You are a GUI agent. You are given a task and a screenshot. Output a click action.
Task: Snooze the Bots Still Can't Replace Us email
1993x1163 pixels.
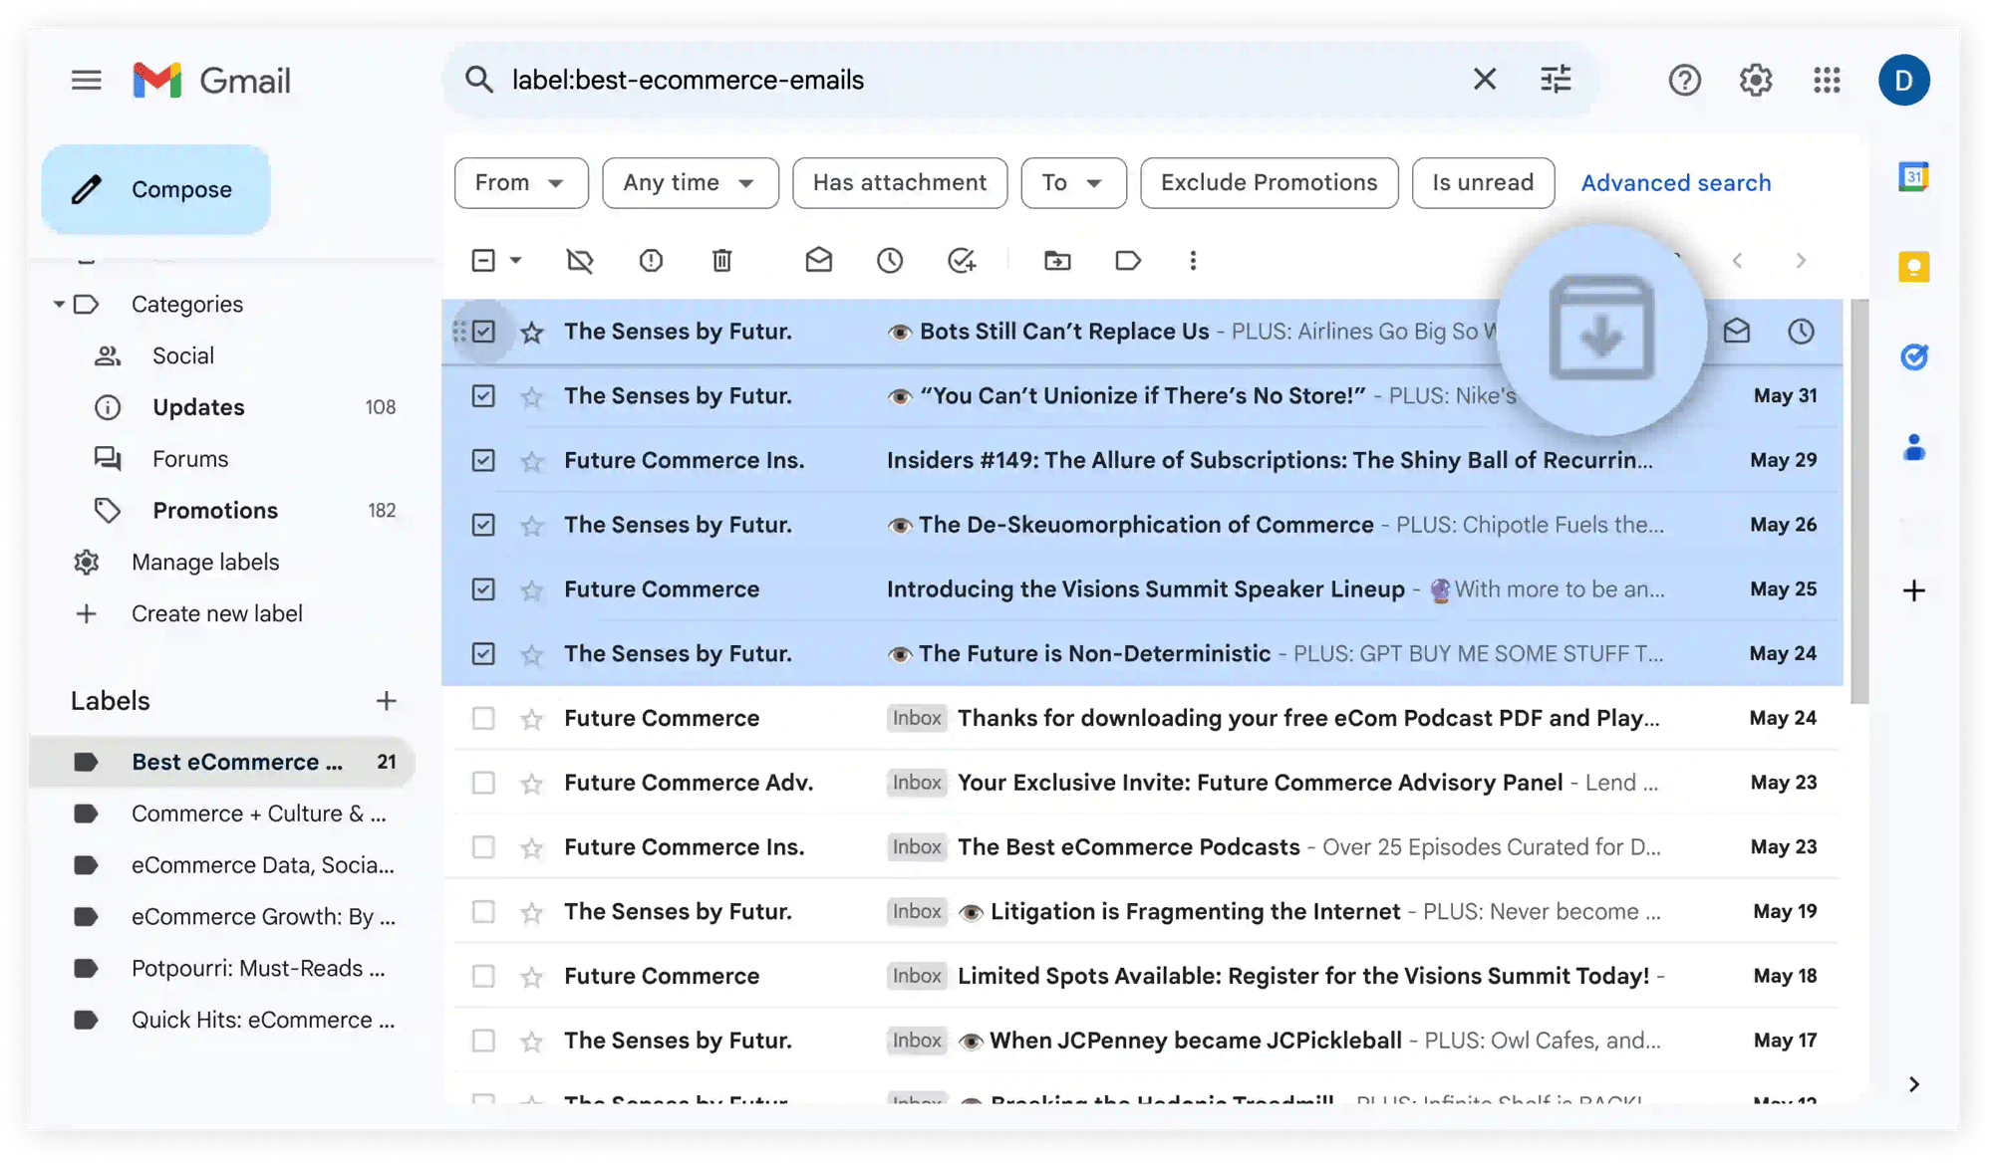click(x=1801, y=332)
